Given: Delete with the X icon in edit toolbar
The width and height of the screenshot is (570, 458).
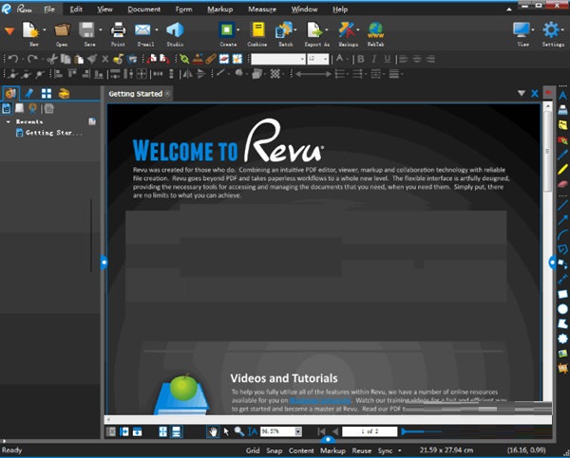Looking at the screenshot, I should pos(105,59).
